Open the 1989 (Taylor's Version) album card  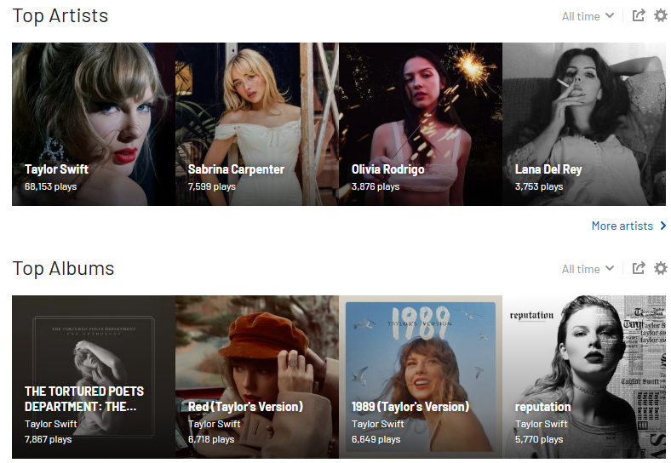coord(421,377)
